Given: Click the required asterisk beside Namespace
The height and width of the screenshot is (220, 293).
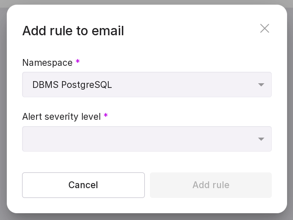Looking at the screenshot, I should (78, 62).
